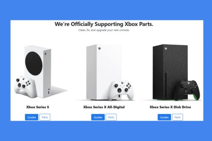This screenshot has height=141, width=212.
Task: Click the white Series X All-Digital console image
Action: coord(104,72)
